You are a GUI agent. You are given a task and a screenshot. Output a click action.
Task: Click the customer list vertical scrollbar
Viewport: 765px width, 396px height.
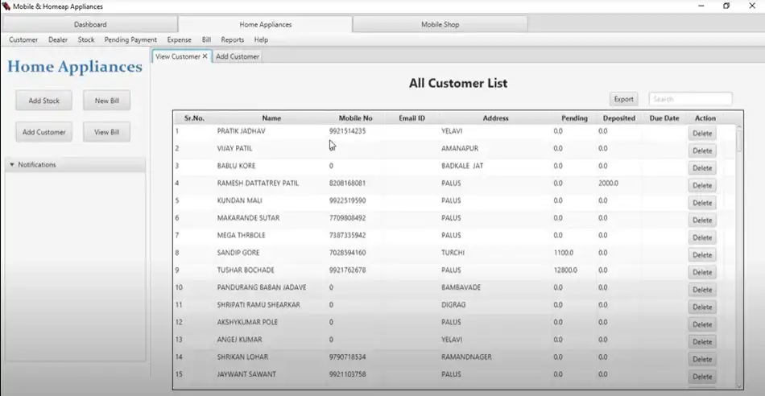739,241
